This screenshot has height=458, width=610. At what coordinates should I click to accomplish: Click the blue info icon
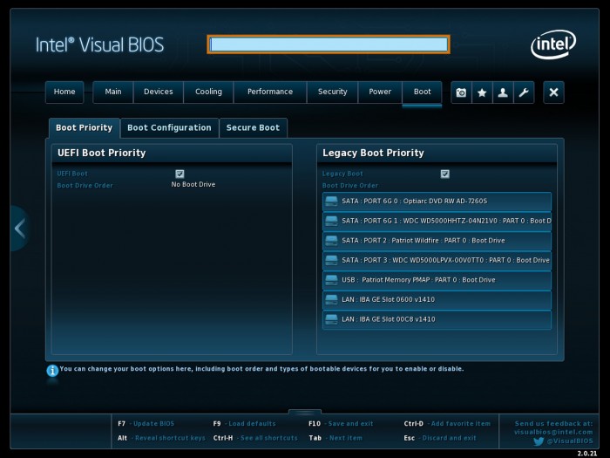tap(52, 371)
